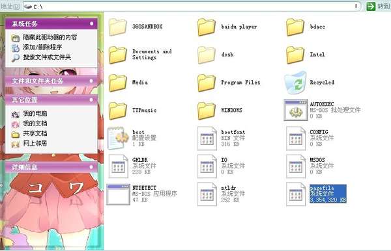Select the NTDETECT application icon
Viewport: 391px width, 251px height.
118,194
